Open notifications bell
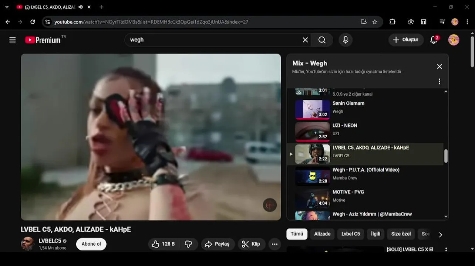Viewport: 475px width, 266px height. tap(434, 40)
